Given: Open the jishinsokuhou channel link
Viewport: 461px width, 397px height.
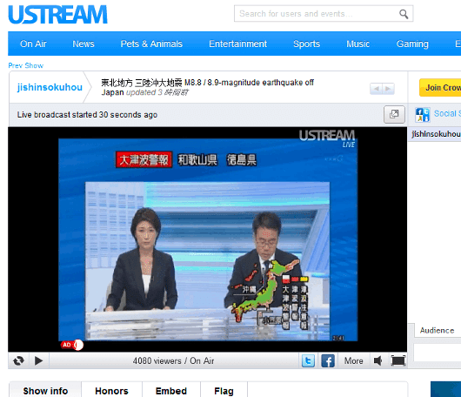Looking at the screenshot, I should [x=50, y=87].
